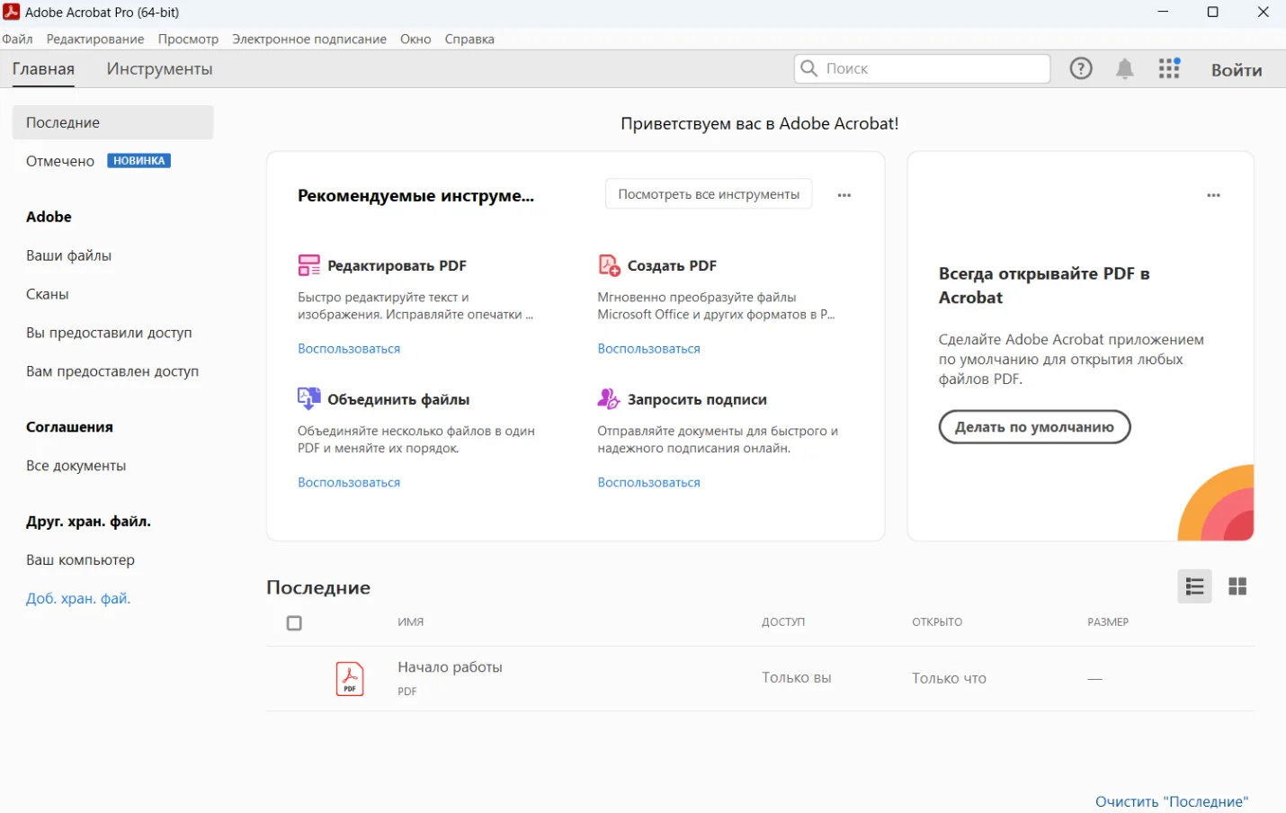Click the Request Signatures tool icon
Image resolution: width=1286 pixels, height=813 pixels.
[609, 398]
